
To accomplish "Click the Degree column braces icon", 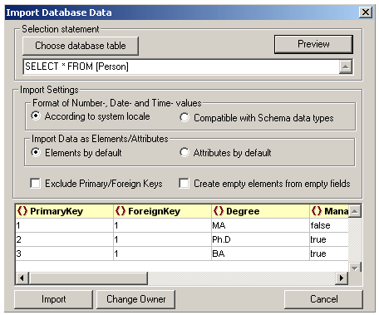I will pyautogui.click(x=219, y=211).
